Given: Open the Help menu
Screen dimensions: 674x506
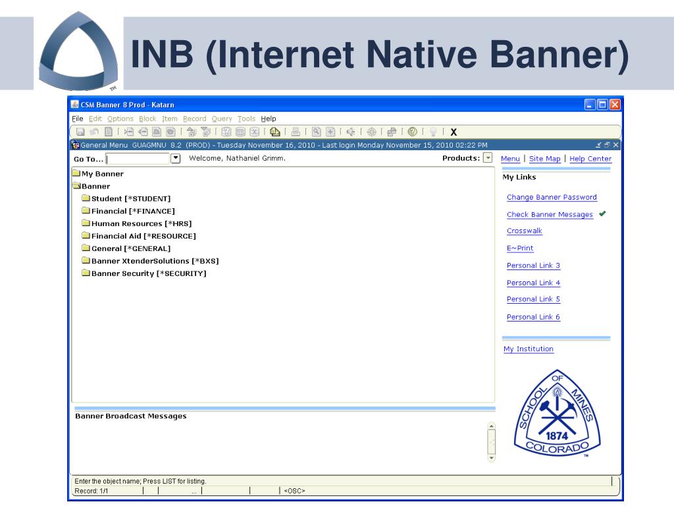Looking at the screenshot, I should 269,119.
